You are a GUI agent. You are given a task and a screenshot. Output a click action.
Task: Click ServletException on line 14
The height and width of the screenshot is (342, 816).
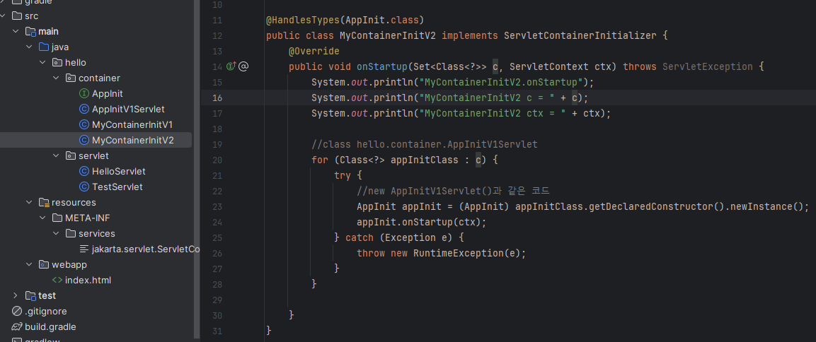tap(707, 66)
